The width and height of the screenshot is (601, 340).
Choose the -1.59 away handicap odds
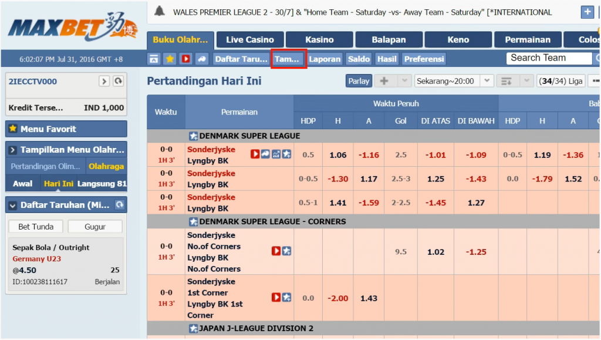click(369, 203)
